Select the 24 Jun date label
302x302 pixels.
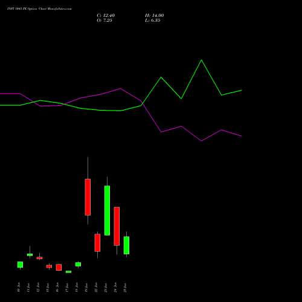point(115,288)
